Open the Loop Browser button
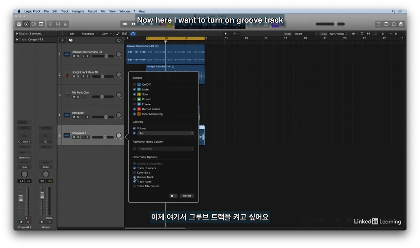The image size is (420, 248). [x=394, y=24]
